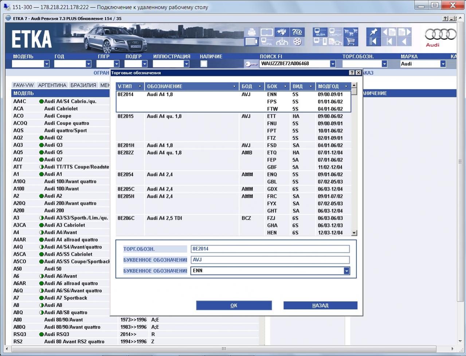The height and width of the screenshot is (356, 466).
Task: Click the AVJ letter code field
Action: 270,260
